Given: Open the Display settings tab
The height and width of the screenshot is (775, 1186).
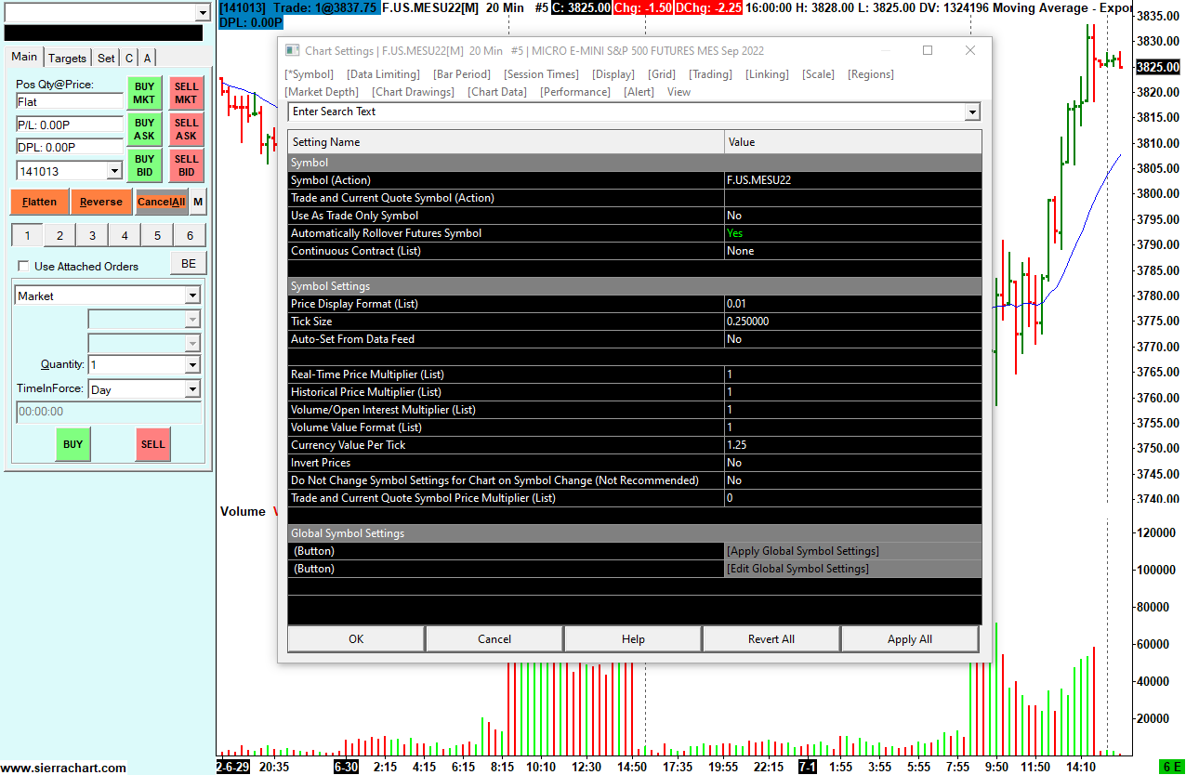Looking at the screenshot, I should (x=613, y=74).
